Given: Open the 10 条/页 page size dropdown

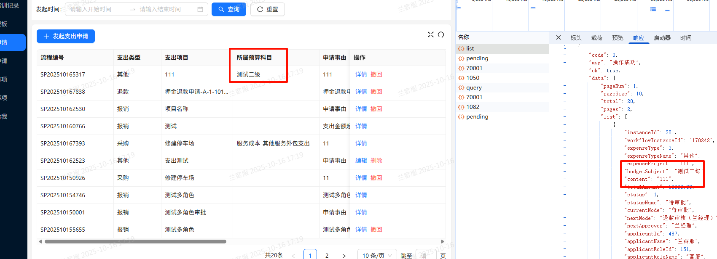Looking at the screenshot, I should click(x=377, y=255).
